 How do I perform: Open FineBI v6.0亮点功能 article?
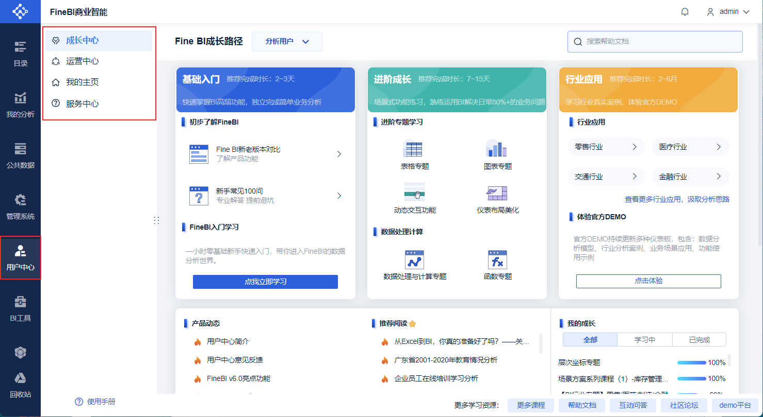pos(238,378)
